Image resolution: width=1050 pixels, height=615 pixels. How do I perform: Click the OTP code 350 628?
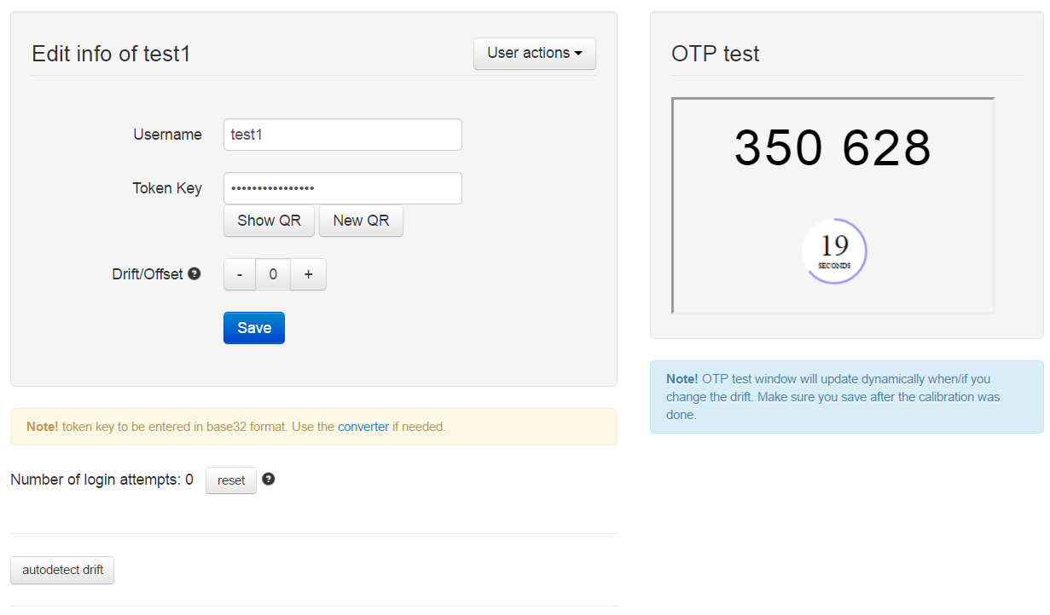click(832, 147)
